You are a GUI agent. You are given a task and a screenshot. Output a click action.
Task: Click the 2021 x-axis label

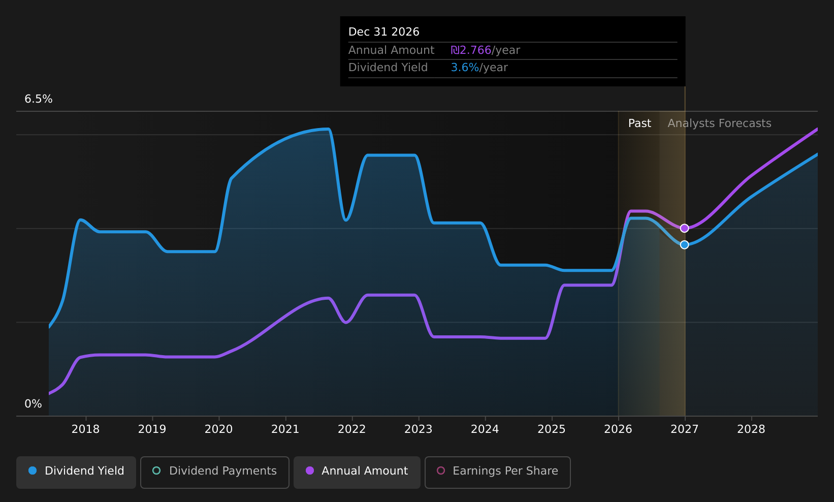click(x=285, y=429)
